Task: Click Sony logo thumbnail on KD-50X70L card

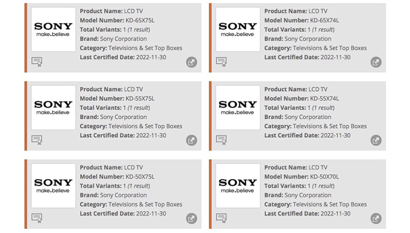Action: coord(238,186)
